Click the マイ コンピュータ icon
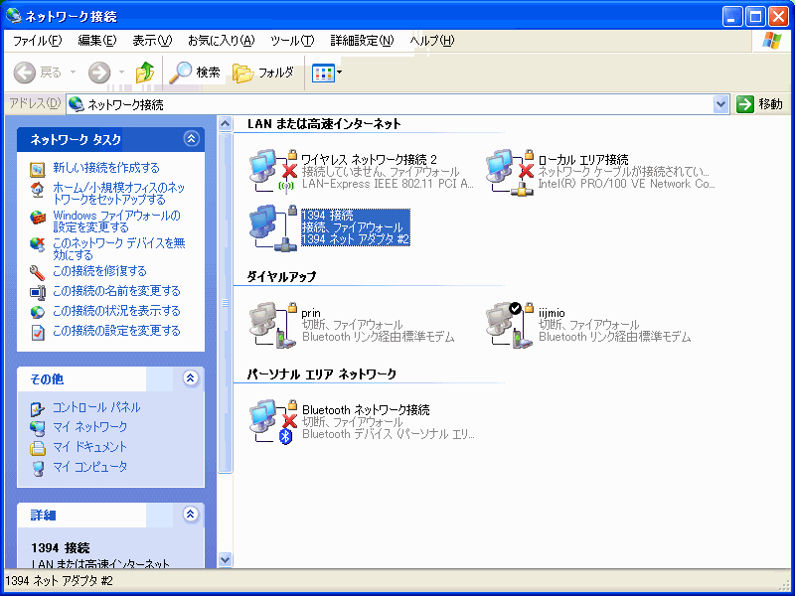 pyautogui.click(x=38, y=468)
